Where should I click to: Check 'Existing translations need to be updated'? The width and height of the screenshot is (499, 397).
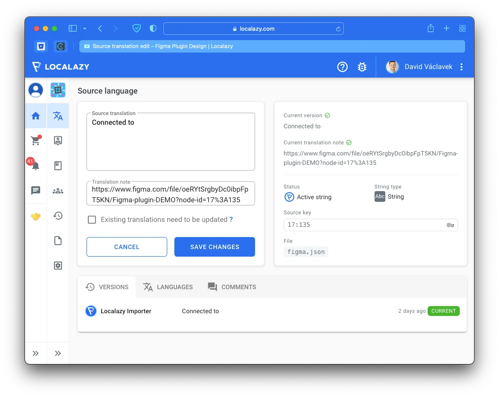pyautogui.click(x=92, y=220)
